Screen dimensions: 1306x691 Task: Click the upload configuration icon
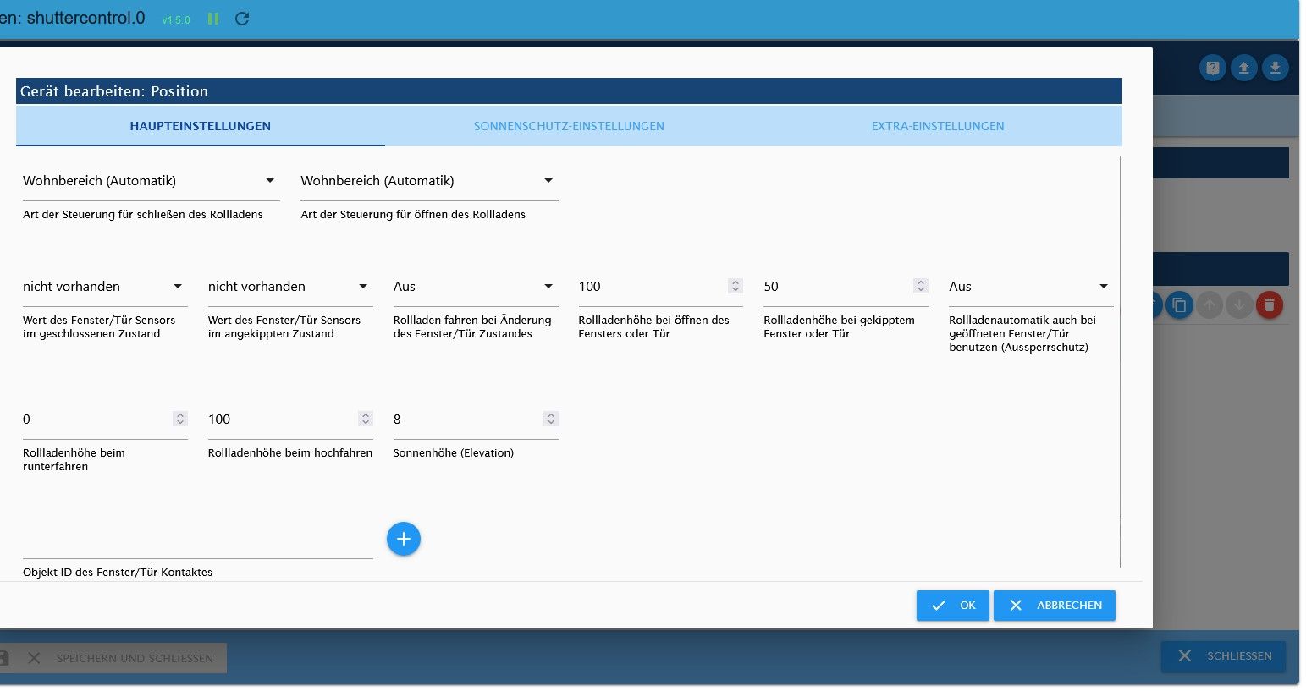1244,68
